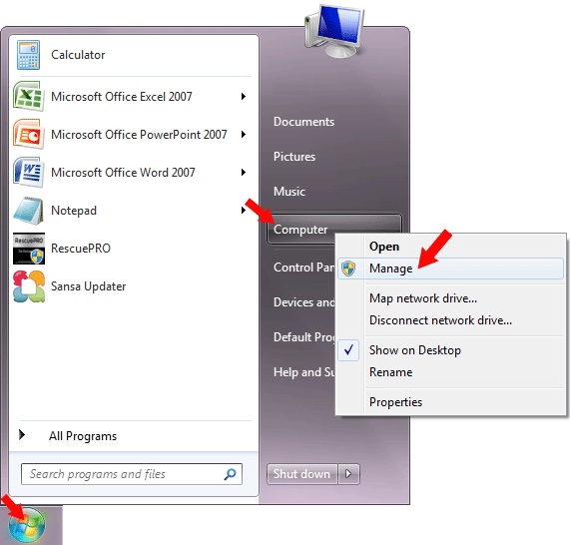This screenshot has height=545, width=570.
Task: Open the Shut down options arrow
Action: (x=348, y=474)
